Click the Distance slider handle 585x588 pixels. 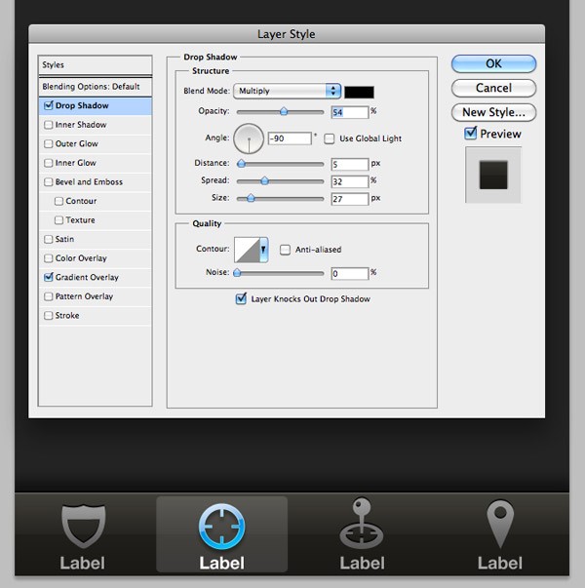pyautogui.click(x=241, y=163)
